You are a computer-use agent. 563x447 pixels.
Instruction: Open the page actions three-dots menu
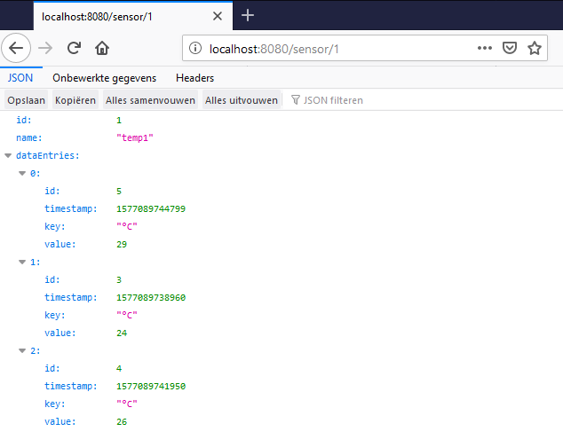485,48
